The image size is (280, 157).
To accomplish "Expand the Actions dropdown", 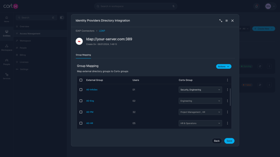I will [x=224, y=67].
